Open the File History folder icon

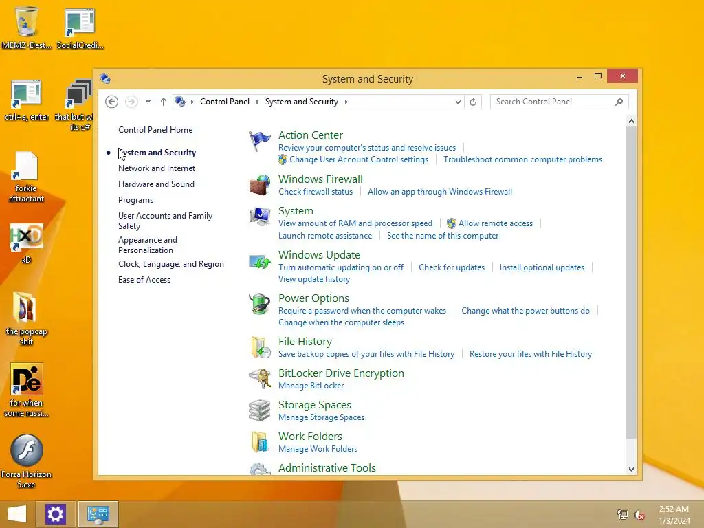[261, 347]
